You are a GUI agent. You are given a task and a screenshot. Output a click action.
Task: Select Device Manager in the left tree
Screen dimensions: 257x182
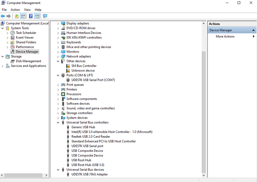tap(27, 52)
